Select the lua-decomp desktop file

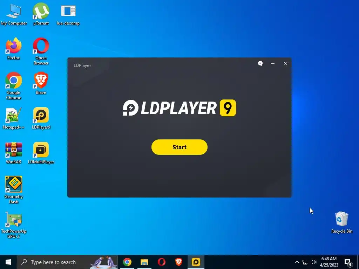[x=68, y=15]
